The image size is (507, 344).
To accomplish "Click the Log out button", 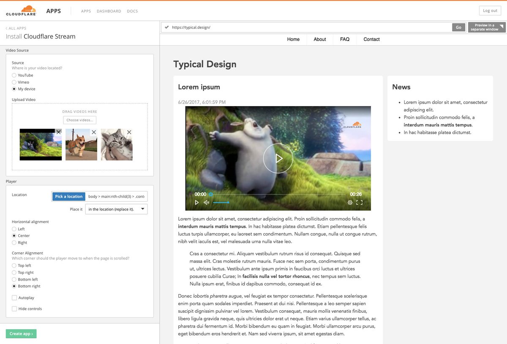I will tap(490, 11).
